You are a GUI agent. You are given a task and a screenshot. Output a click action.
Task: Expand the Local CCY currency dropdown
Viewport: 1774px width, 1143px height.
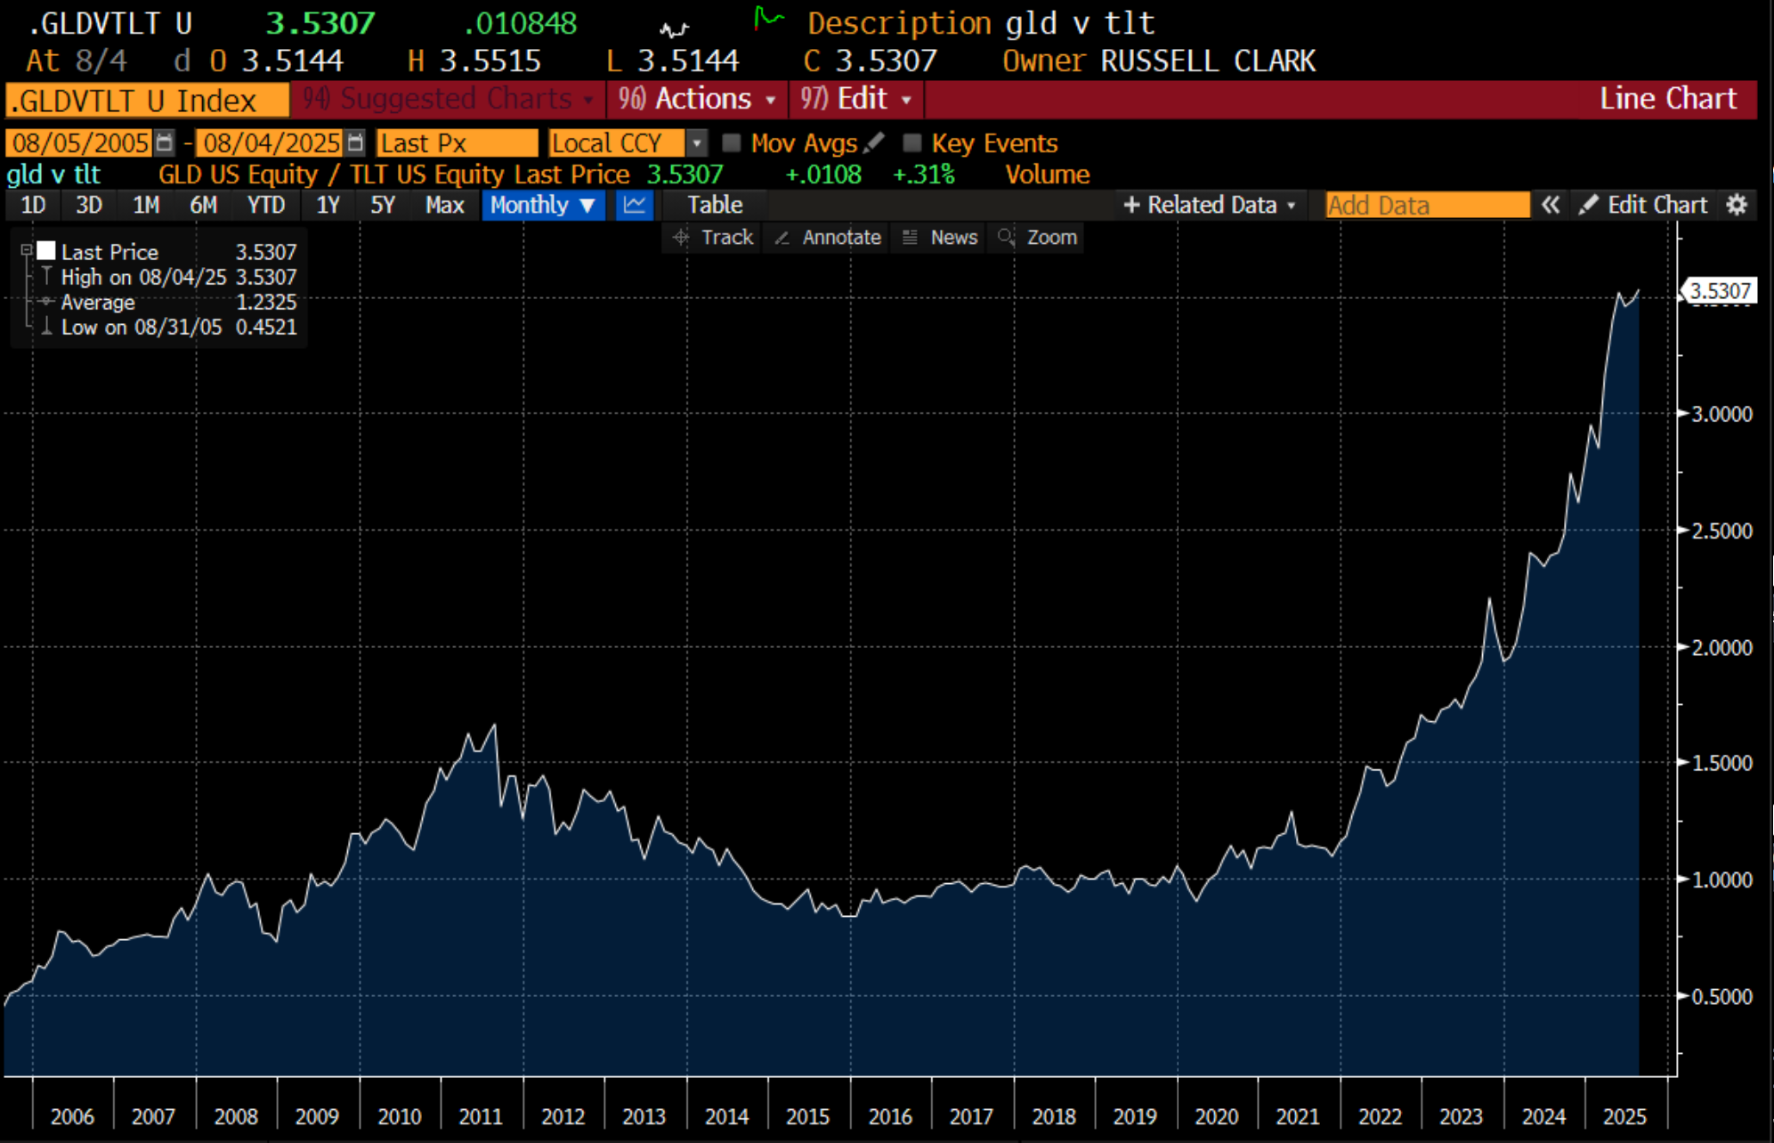point(697,142)
